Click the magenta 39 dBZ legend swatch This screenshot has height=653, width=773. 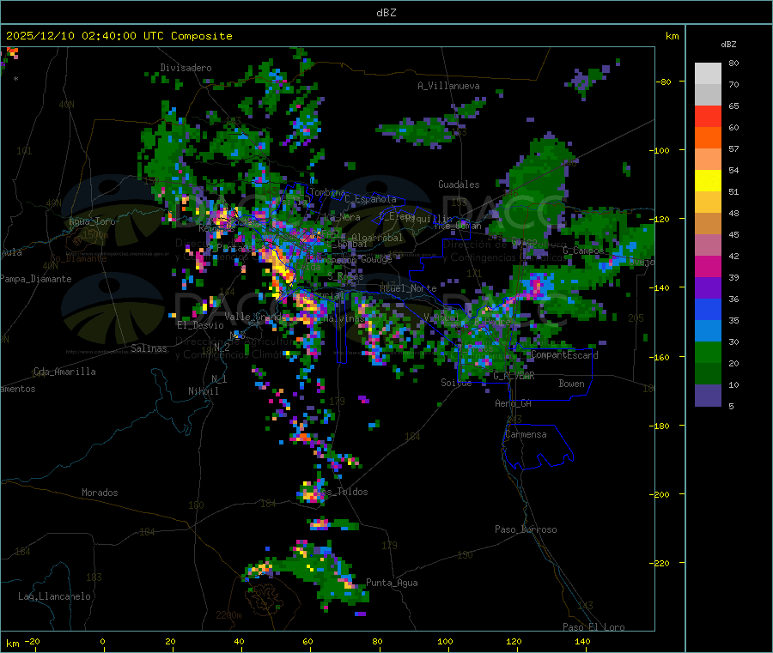708,266
